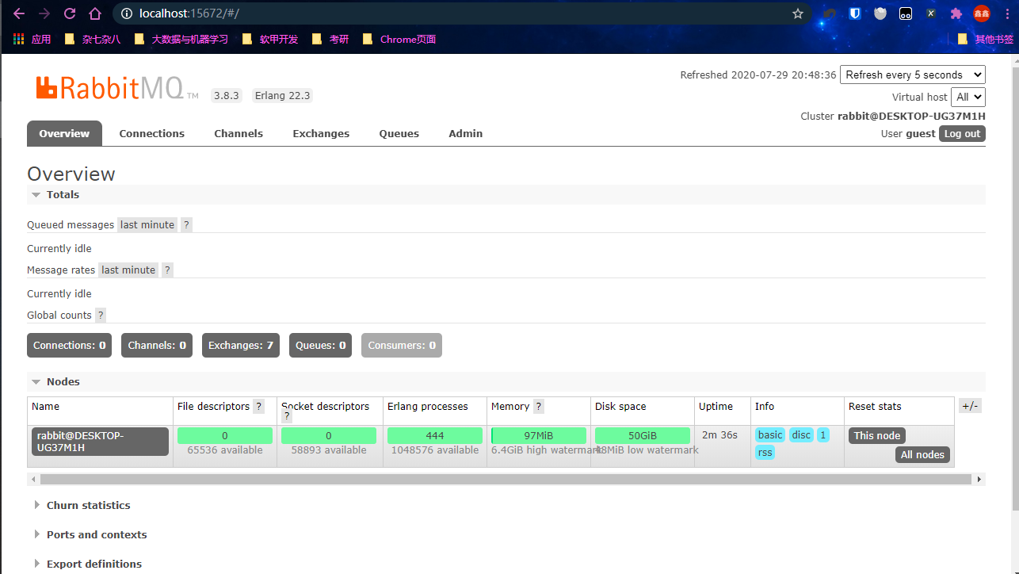Open the Queues tab
The width and height of the screenshot is (1019, 574).
point(399,133)
